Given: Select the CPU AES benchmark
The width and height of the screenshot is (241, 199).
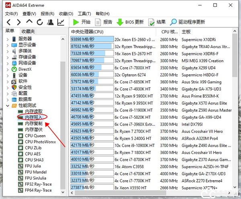Looking at the screenshot, I should [33, 154].
